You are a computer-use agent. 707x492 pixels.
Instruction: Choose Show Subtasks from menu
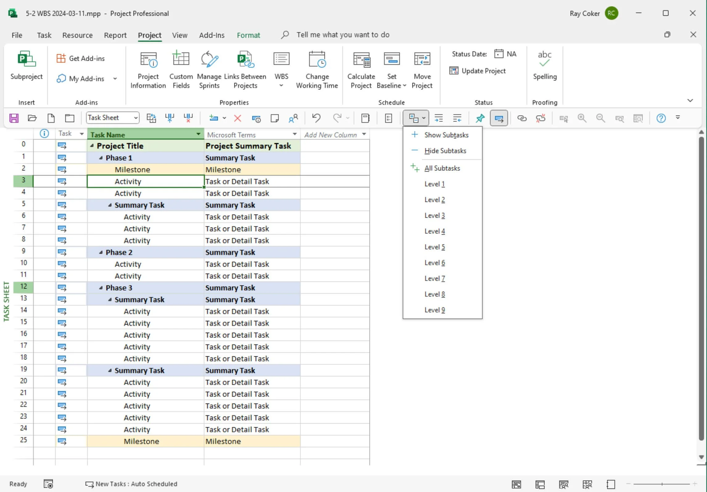[443, 135]
